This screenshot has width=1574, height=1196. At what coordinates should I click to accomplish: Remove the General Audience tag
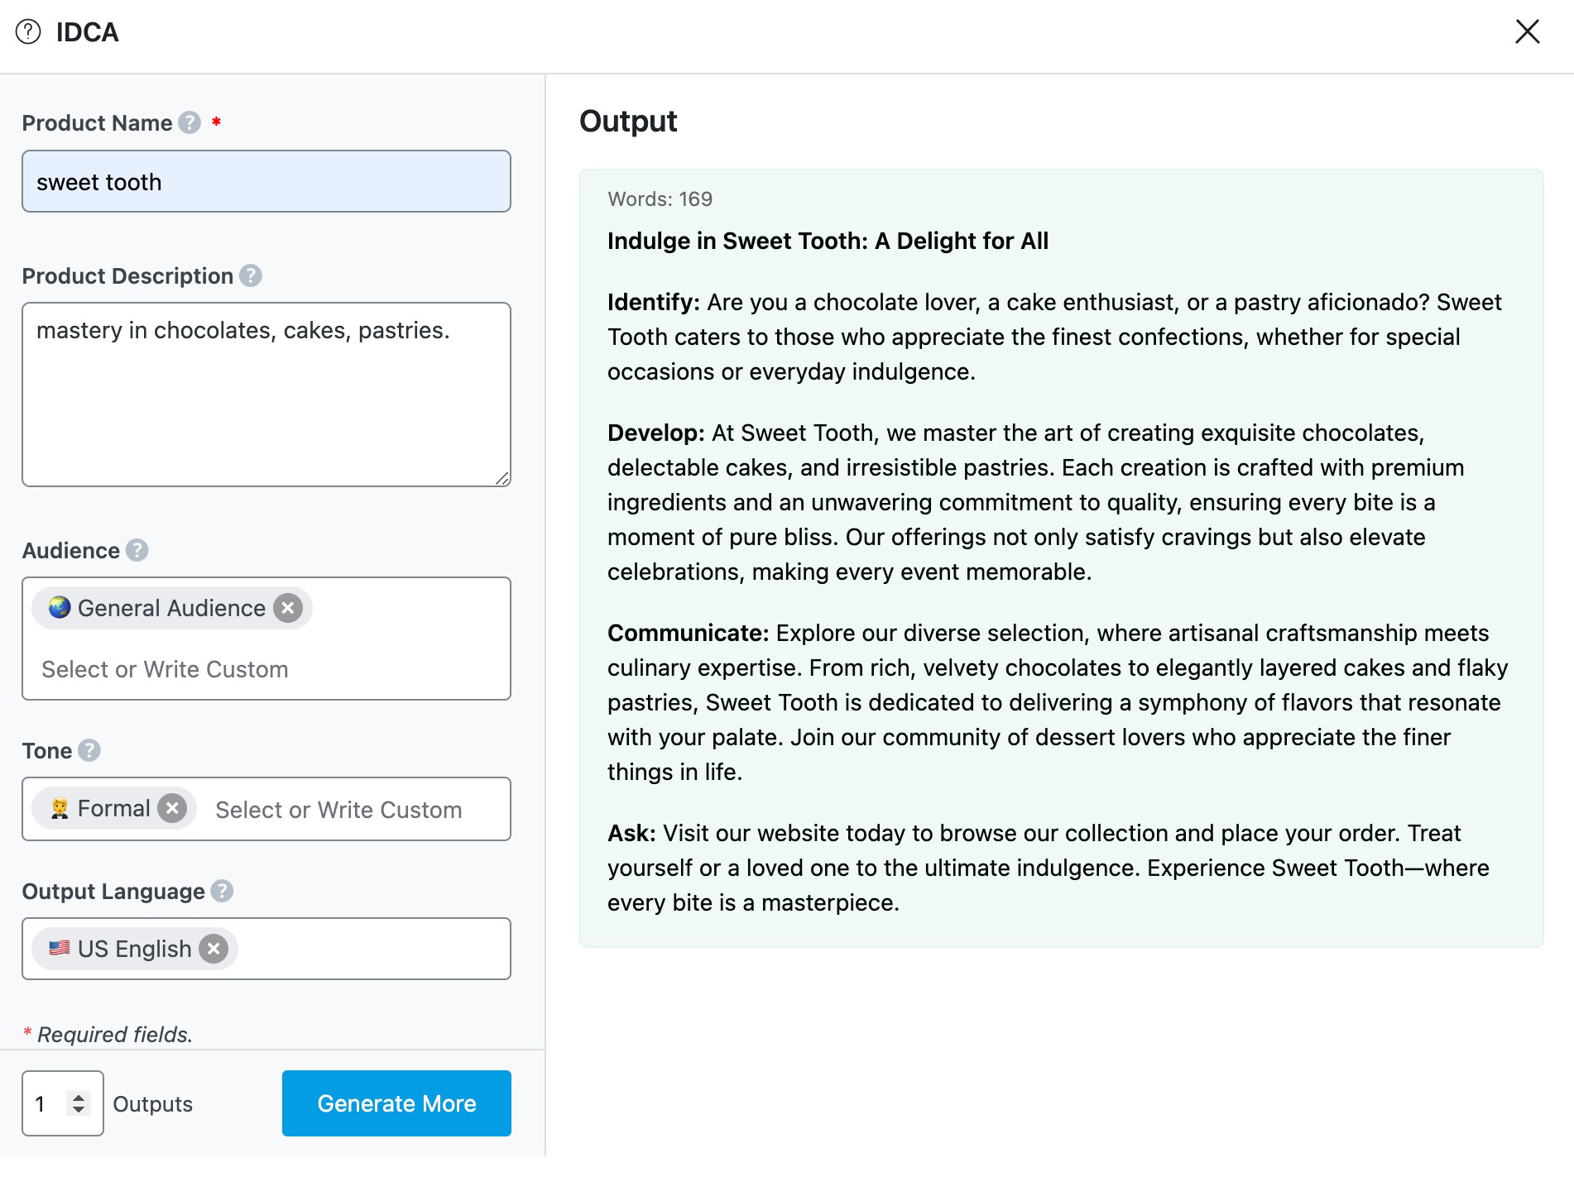tap(288, 608)
